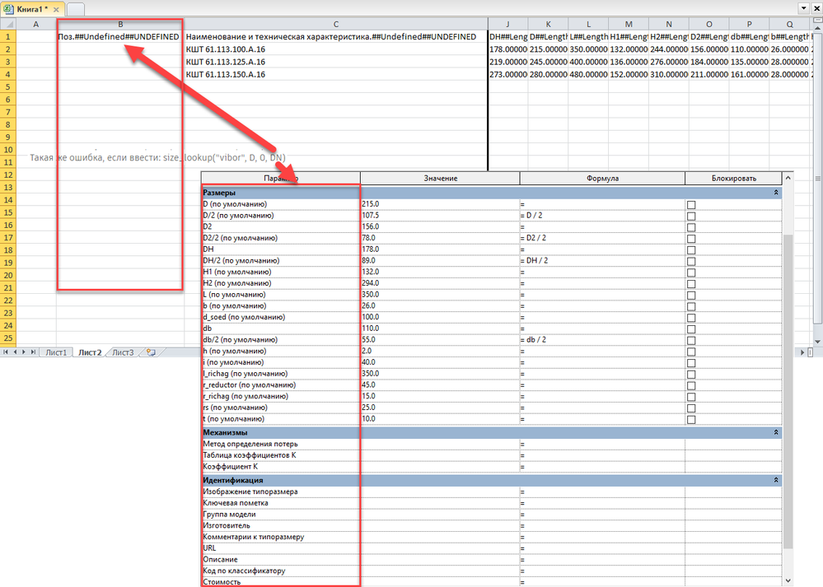The height and width of the screenshot is (587, 823).
Task: Click the Insert Worksheet icon after Лист3
Action: [151, 352]
